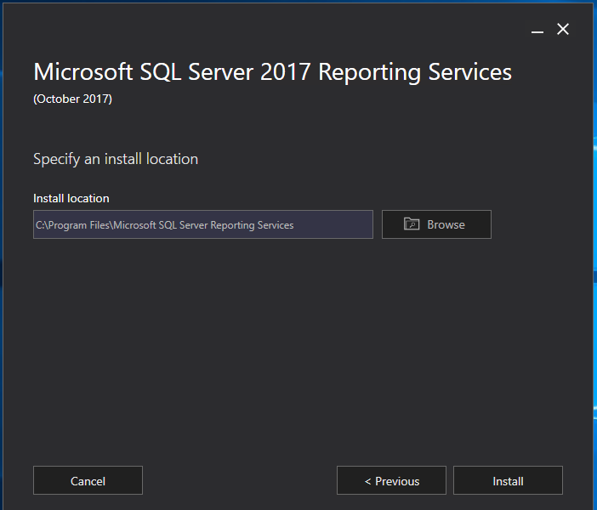Screen dimensions: 597x510
Task: Click the (October 2017) version subtitle
Action: 73,99
